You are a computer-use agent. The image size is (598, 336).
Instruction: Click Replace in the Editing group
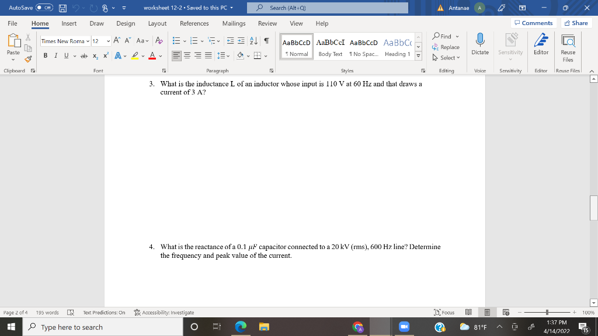[x=445, y=47]
